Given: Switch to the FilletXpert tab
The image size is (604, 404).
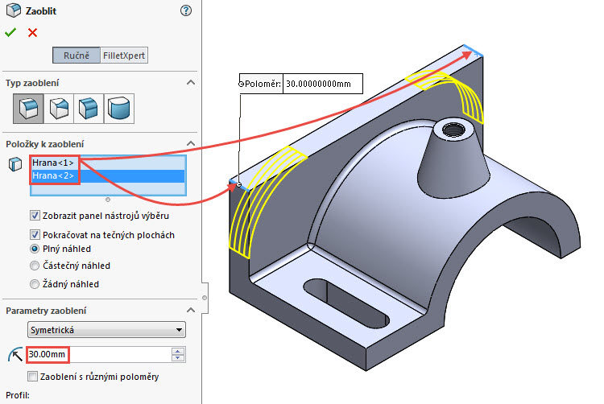Looking at the screenshot, I should click(124, 56).
